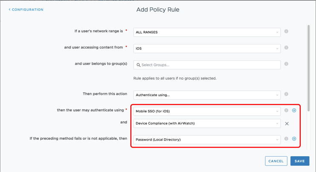The height and width of the screenshot is (172, 316).
Task: Go back to Configuration
Action: coord(26,9)
